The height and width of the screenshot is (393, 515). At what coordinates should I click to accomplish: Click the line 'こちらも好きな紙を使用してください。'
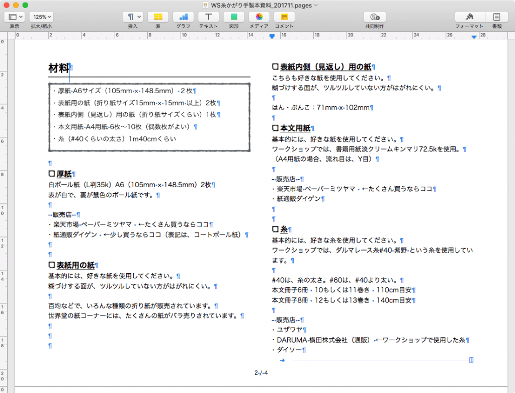[331, 78]
